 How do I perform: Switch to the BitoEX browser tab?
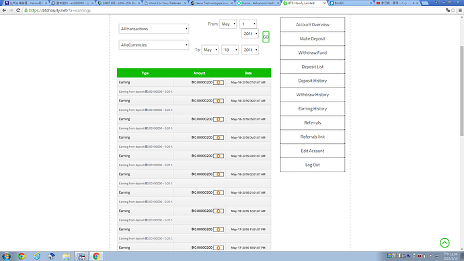pos(350,3)
